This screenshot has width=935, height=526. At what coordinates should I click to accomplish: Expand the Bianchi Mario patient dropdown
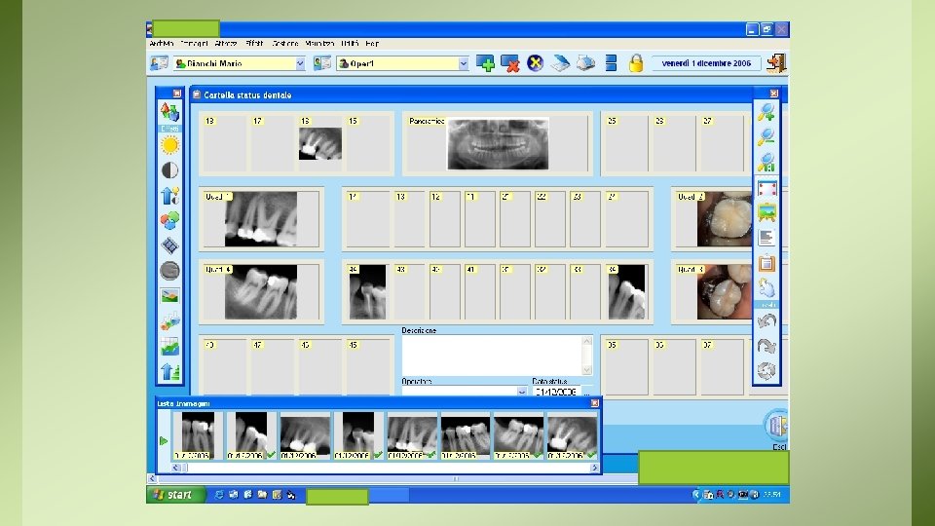point(300,63)
